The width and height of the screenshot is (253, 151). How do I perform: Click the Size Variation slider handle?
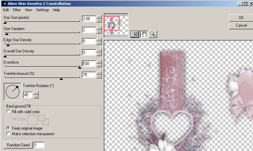coord(7,34)
